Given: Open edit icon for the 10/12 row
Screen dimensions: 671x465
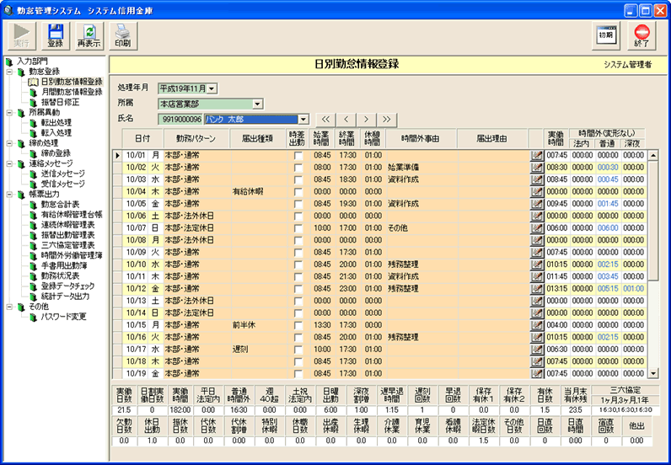Looking at the screenshot, I should 536,289.
